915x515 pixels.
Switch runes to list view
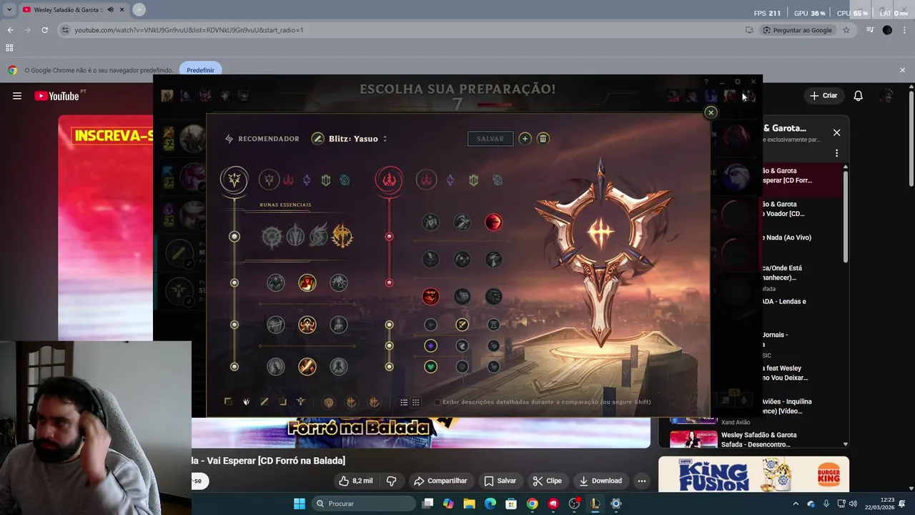(x=404, y=403)
